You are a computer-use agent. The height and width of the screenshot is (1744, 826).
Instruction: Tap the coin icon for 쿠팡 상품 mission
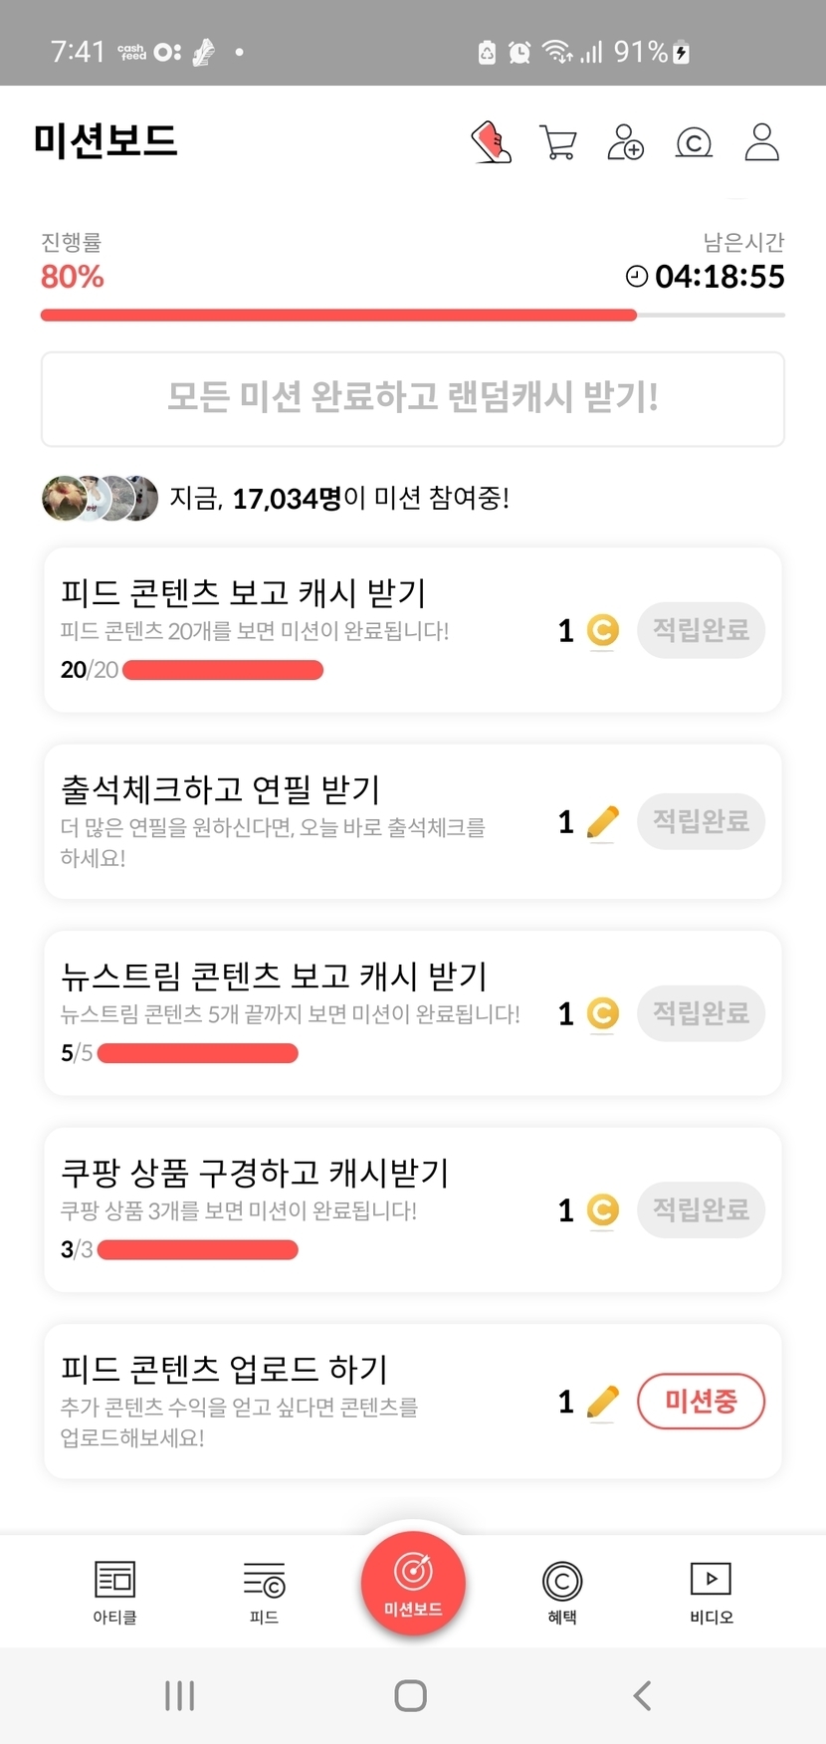click(x=602, y=1210)
